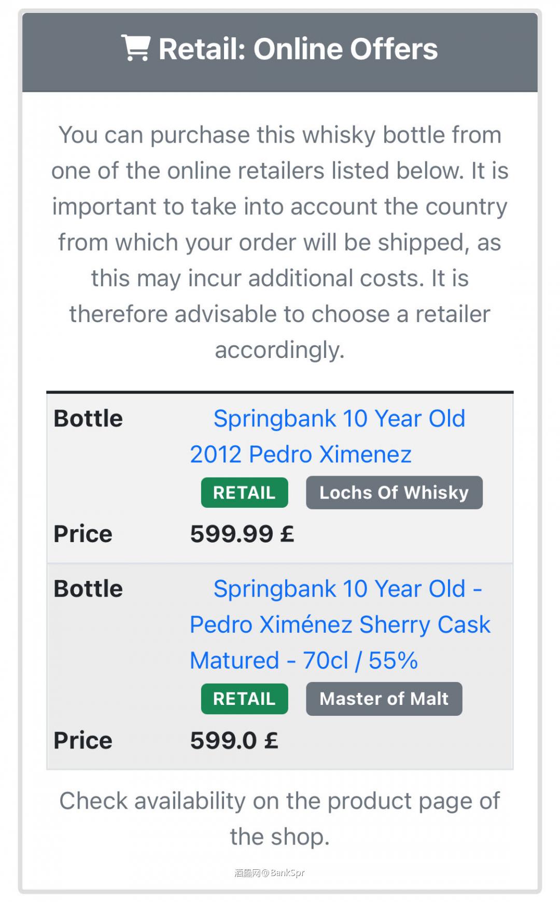Screen dimensions: 560x902
Task: Select the Master of Malt retailer badge
Action: 384,699
